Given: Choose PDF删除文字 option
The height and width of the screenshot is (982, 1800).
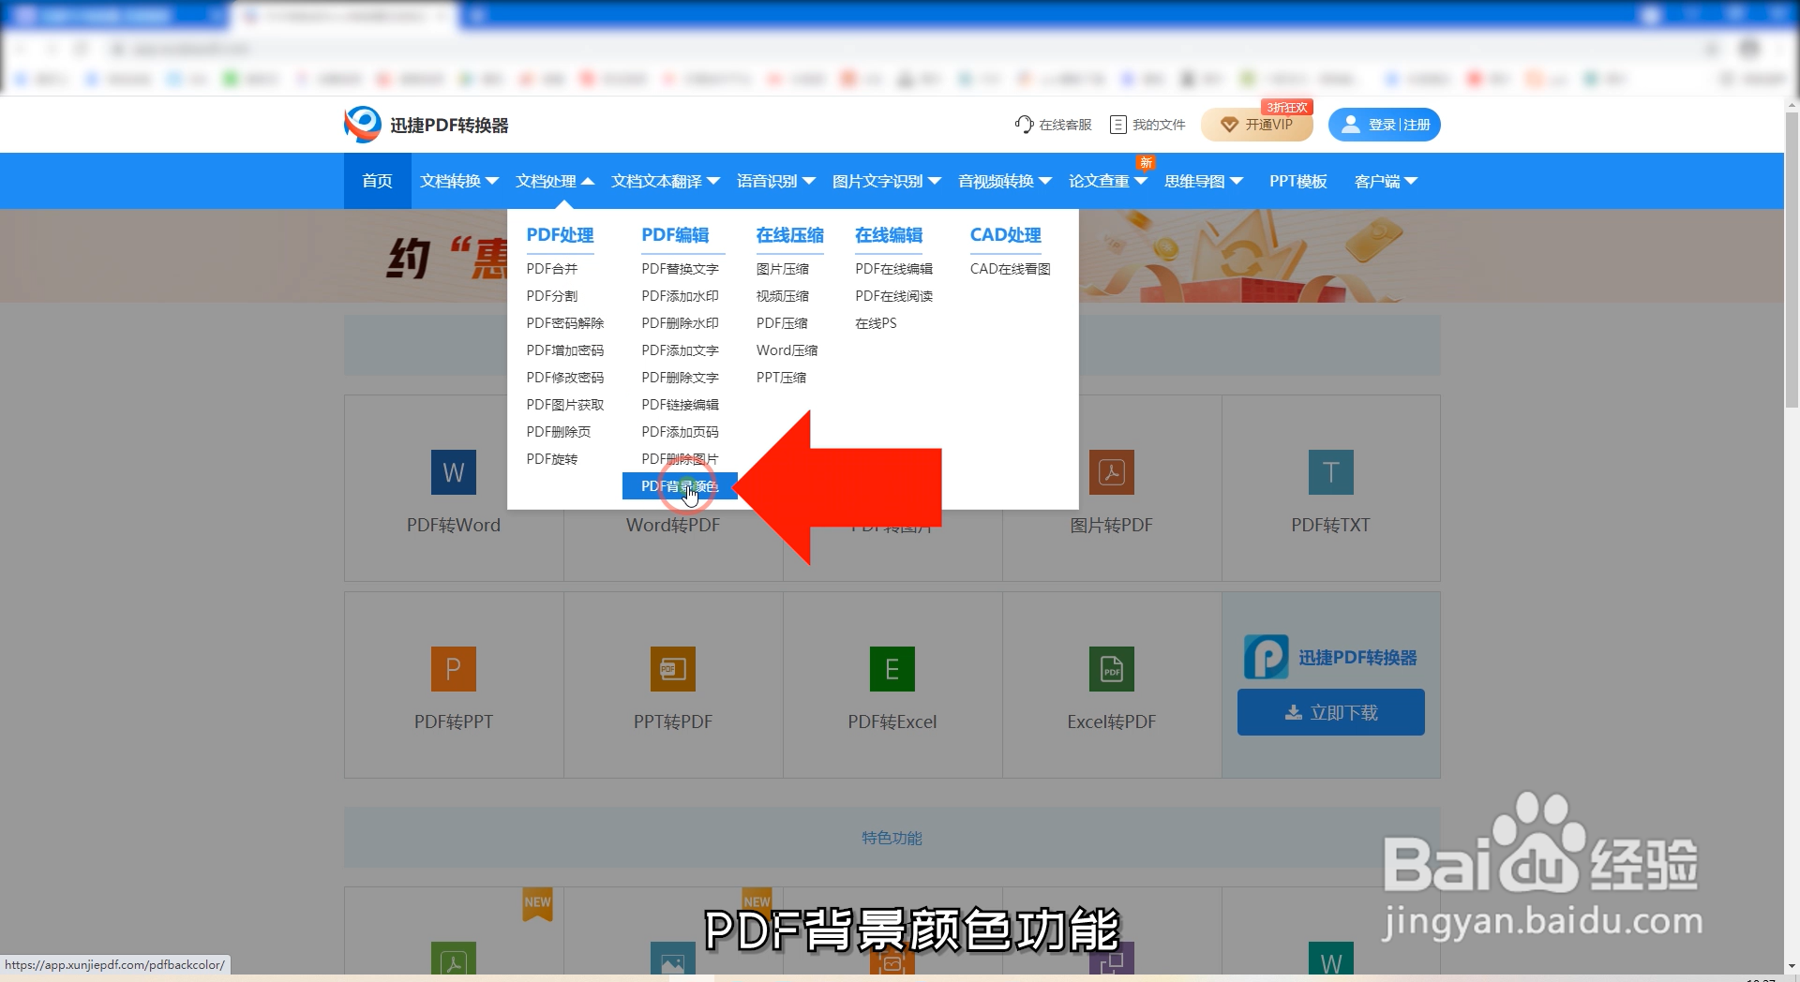Looking at the screenshot, I should [681, 378].
